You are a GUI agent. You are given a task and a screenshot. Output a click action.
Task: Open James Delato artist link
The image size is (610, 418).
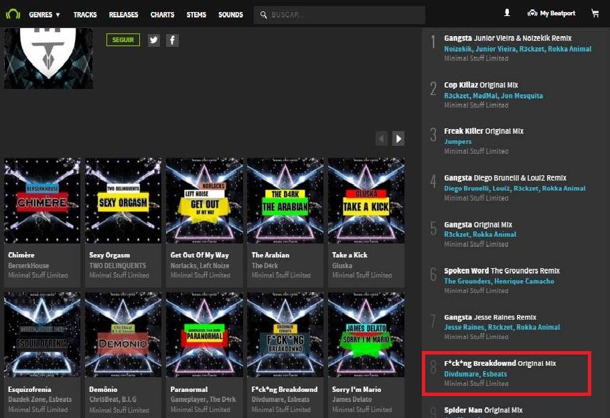click(352, 399)
